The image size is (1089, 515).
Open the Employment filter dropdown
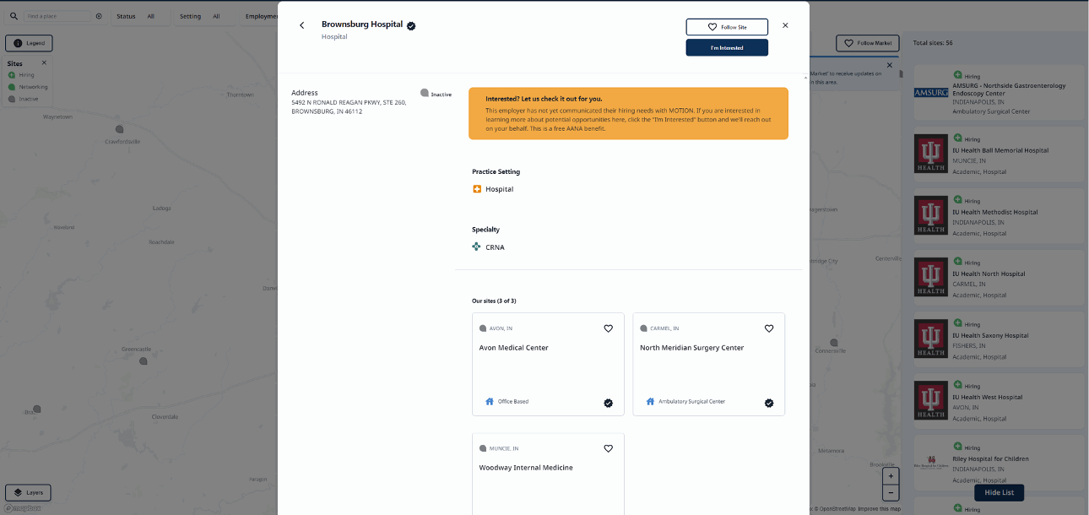click(260, 16)
